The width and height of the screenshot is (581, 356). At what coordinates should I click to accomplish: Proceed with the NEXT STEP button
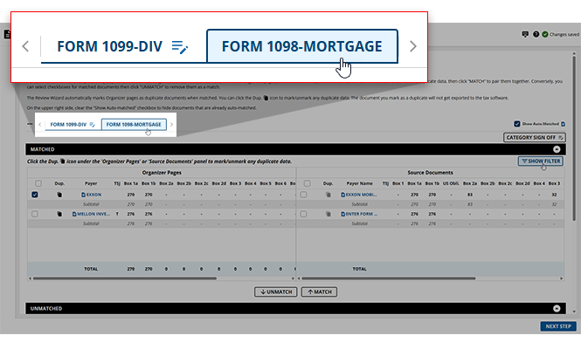558,326
